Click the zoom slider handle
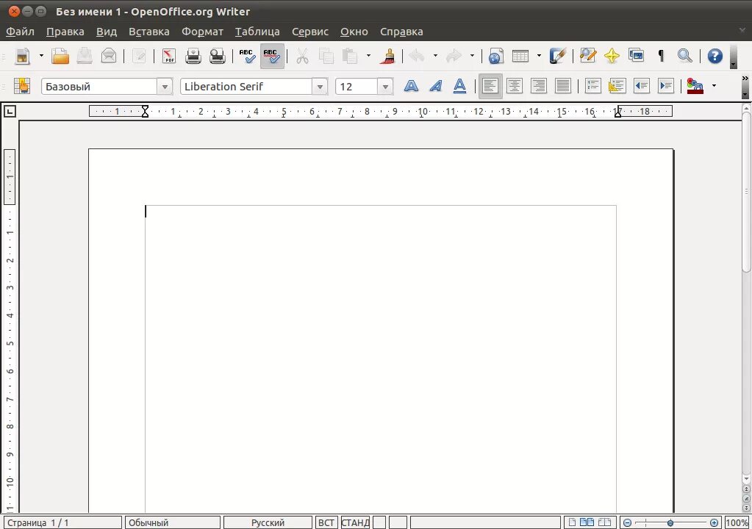 click(670, 523)
